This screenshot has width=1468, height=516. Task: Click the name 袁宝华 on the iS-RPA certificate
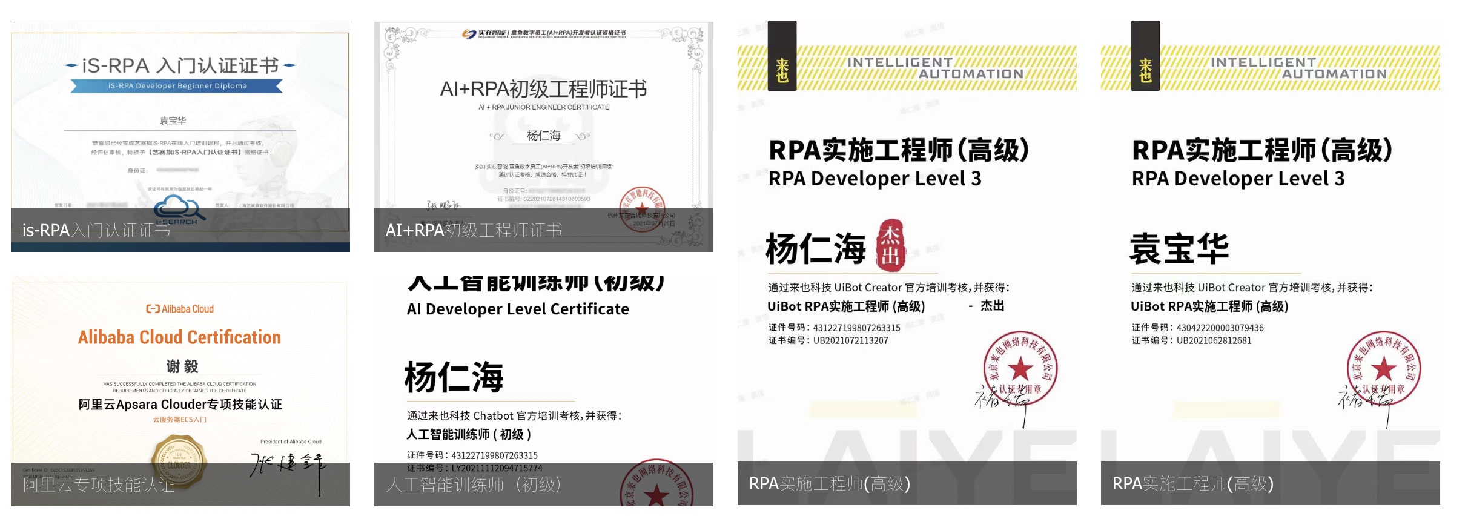[173, 121]
